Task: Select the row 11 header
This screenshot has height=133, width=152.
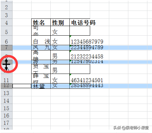Action: tap(7, 79)
